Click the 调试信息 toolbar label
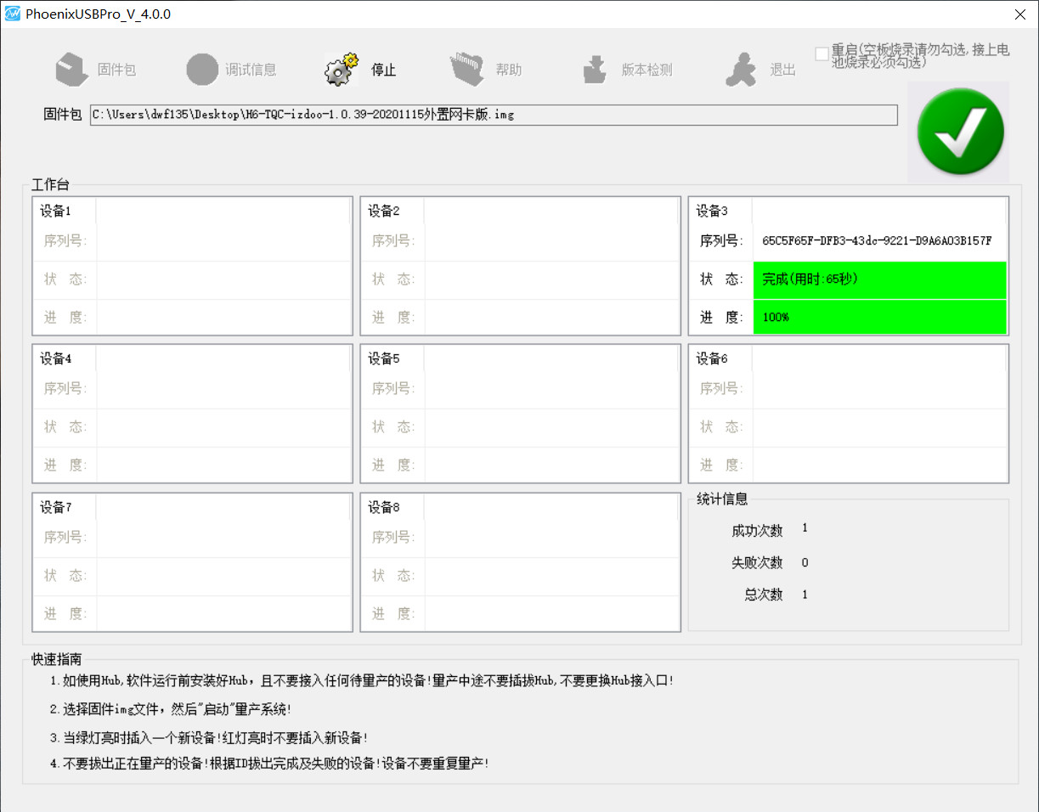This screenshot has height=812, width=1039. click(x=251, y=70)
